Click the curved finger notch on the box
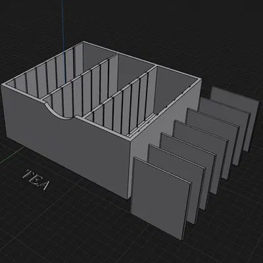 click(x=59, y=112)
